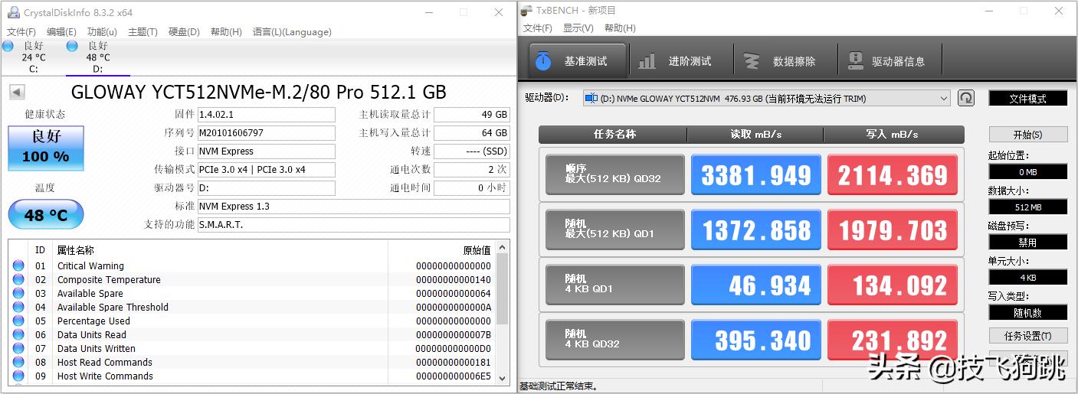Click the 起始位置 0 MB field

(x=1027, y=172)
